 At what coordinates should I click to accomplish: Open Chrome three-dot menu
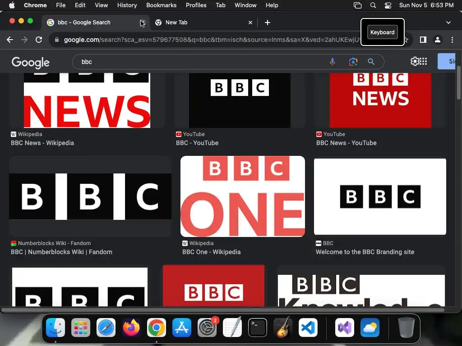(452, 40)
